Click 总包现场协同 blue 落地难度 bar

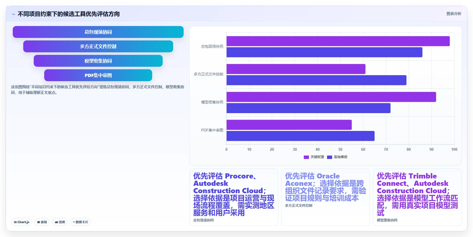[x=324, y=52]
